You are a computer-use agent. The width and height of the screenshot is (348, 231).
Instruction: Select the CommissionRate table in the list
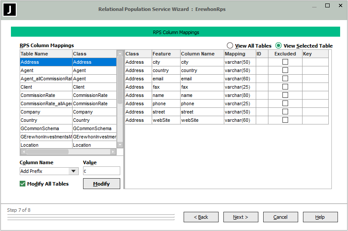pos(46,95)
